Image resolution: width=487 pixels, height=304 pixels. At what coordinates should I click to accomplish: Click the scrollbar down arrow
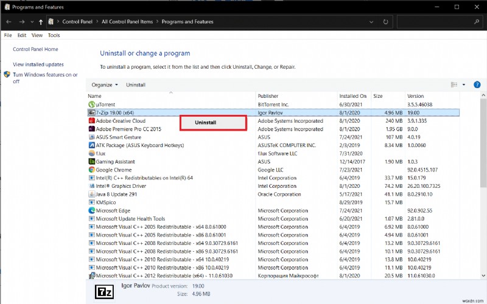pyautogui.click(x=483, y=275)
